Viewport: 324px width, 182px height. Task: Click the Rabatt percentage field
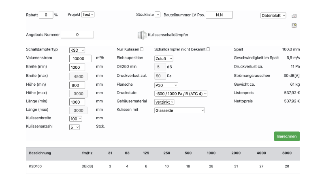click(x=46, y=15)
